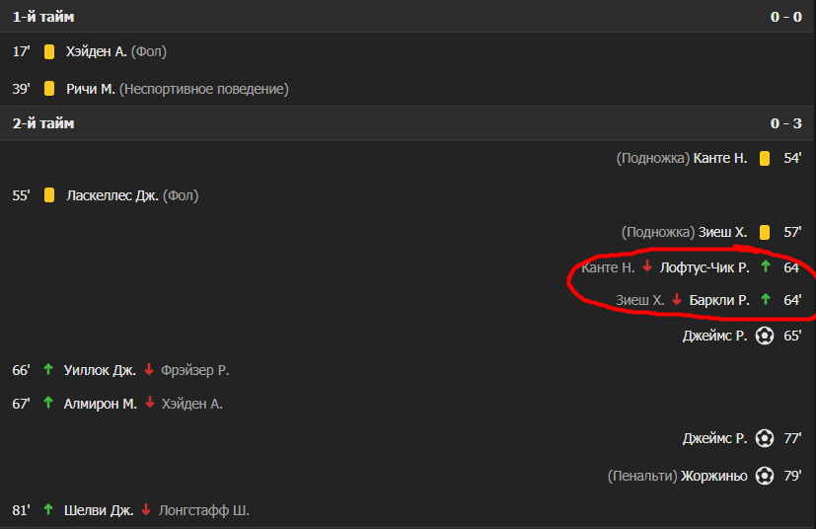
Task: Click substituted player Лонгстафф Ш.
Action: coord(204,510)
